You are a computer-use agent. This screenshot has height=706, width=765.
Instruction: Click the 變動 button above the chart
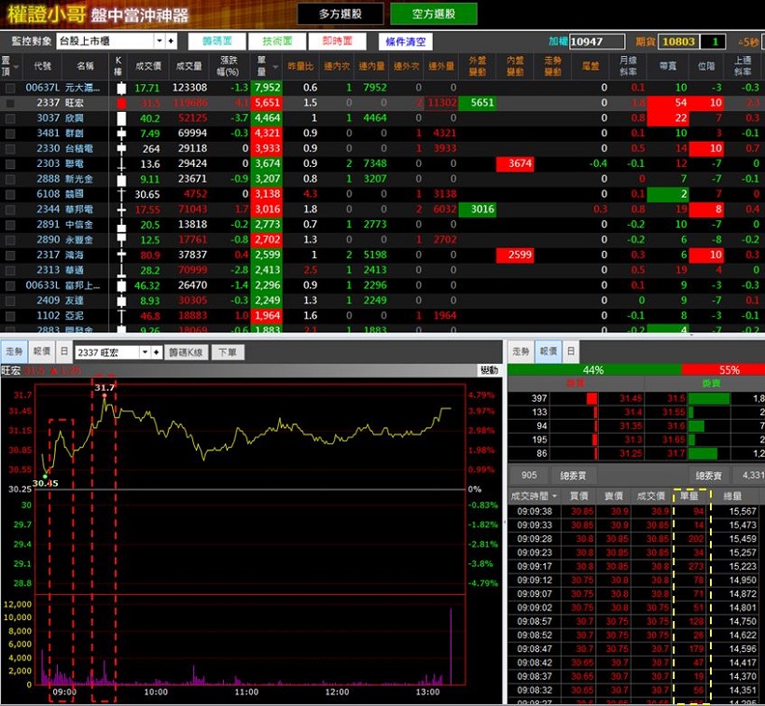489,370
